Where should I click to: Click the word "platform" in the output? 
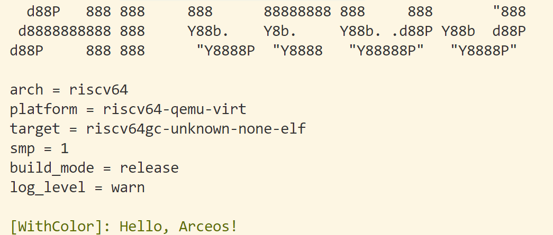[x=43, y=110]
